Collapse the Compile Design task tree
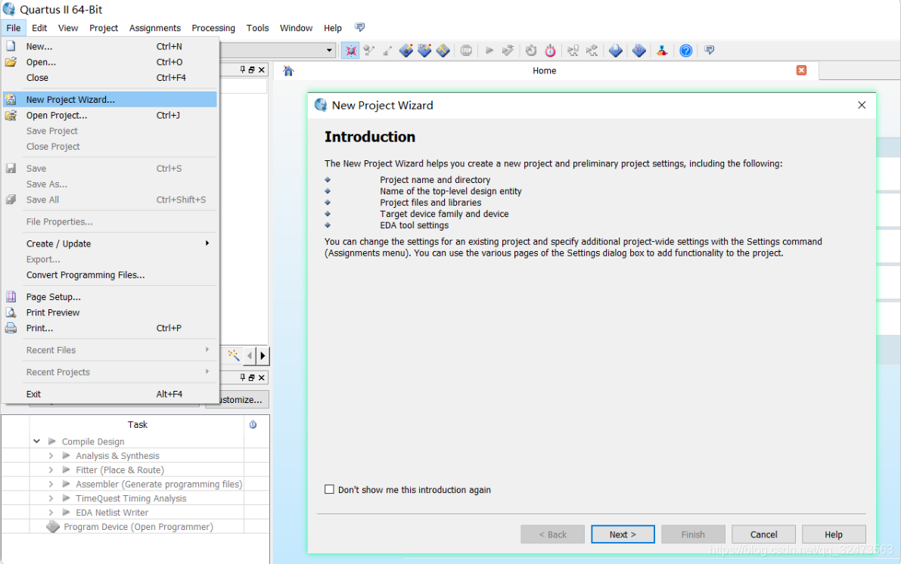901x564 pixels. point(37,441)
